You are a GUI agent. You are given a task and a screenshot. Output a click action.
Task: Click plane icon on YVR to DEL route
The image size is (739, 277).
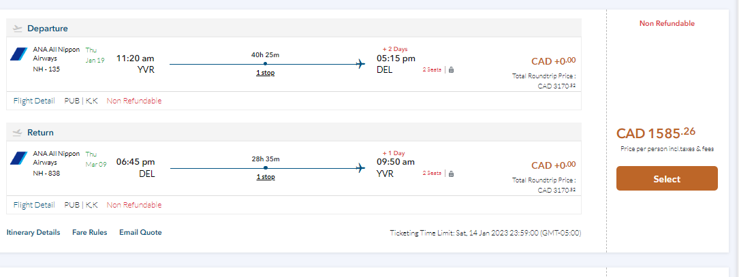[x=360, y=64]
